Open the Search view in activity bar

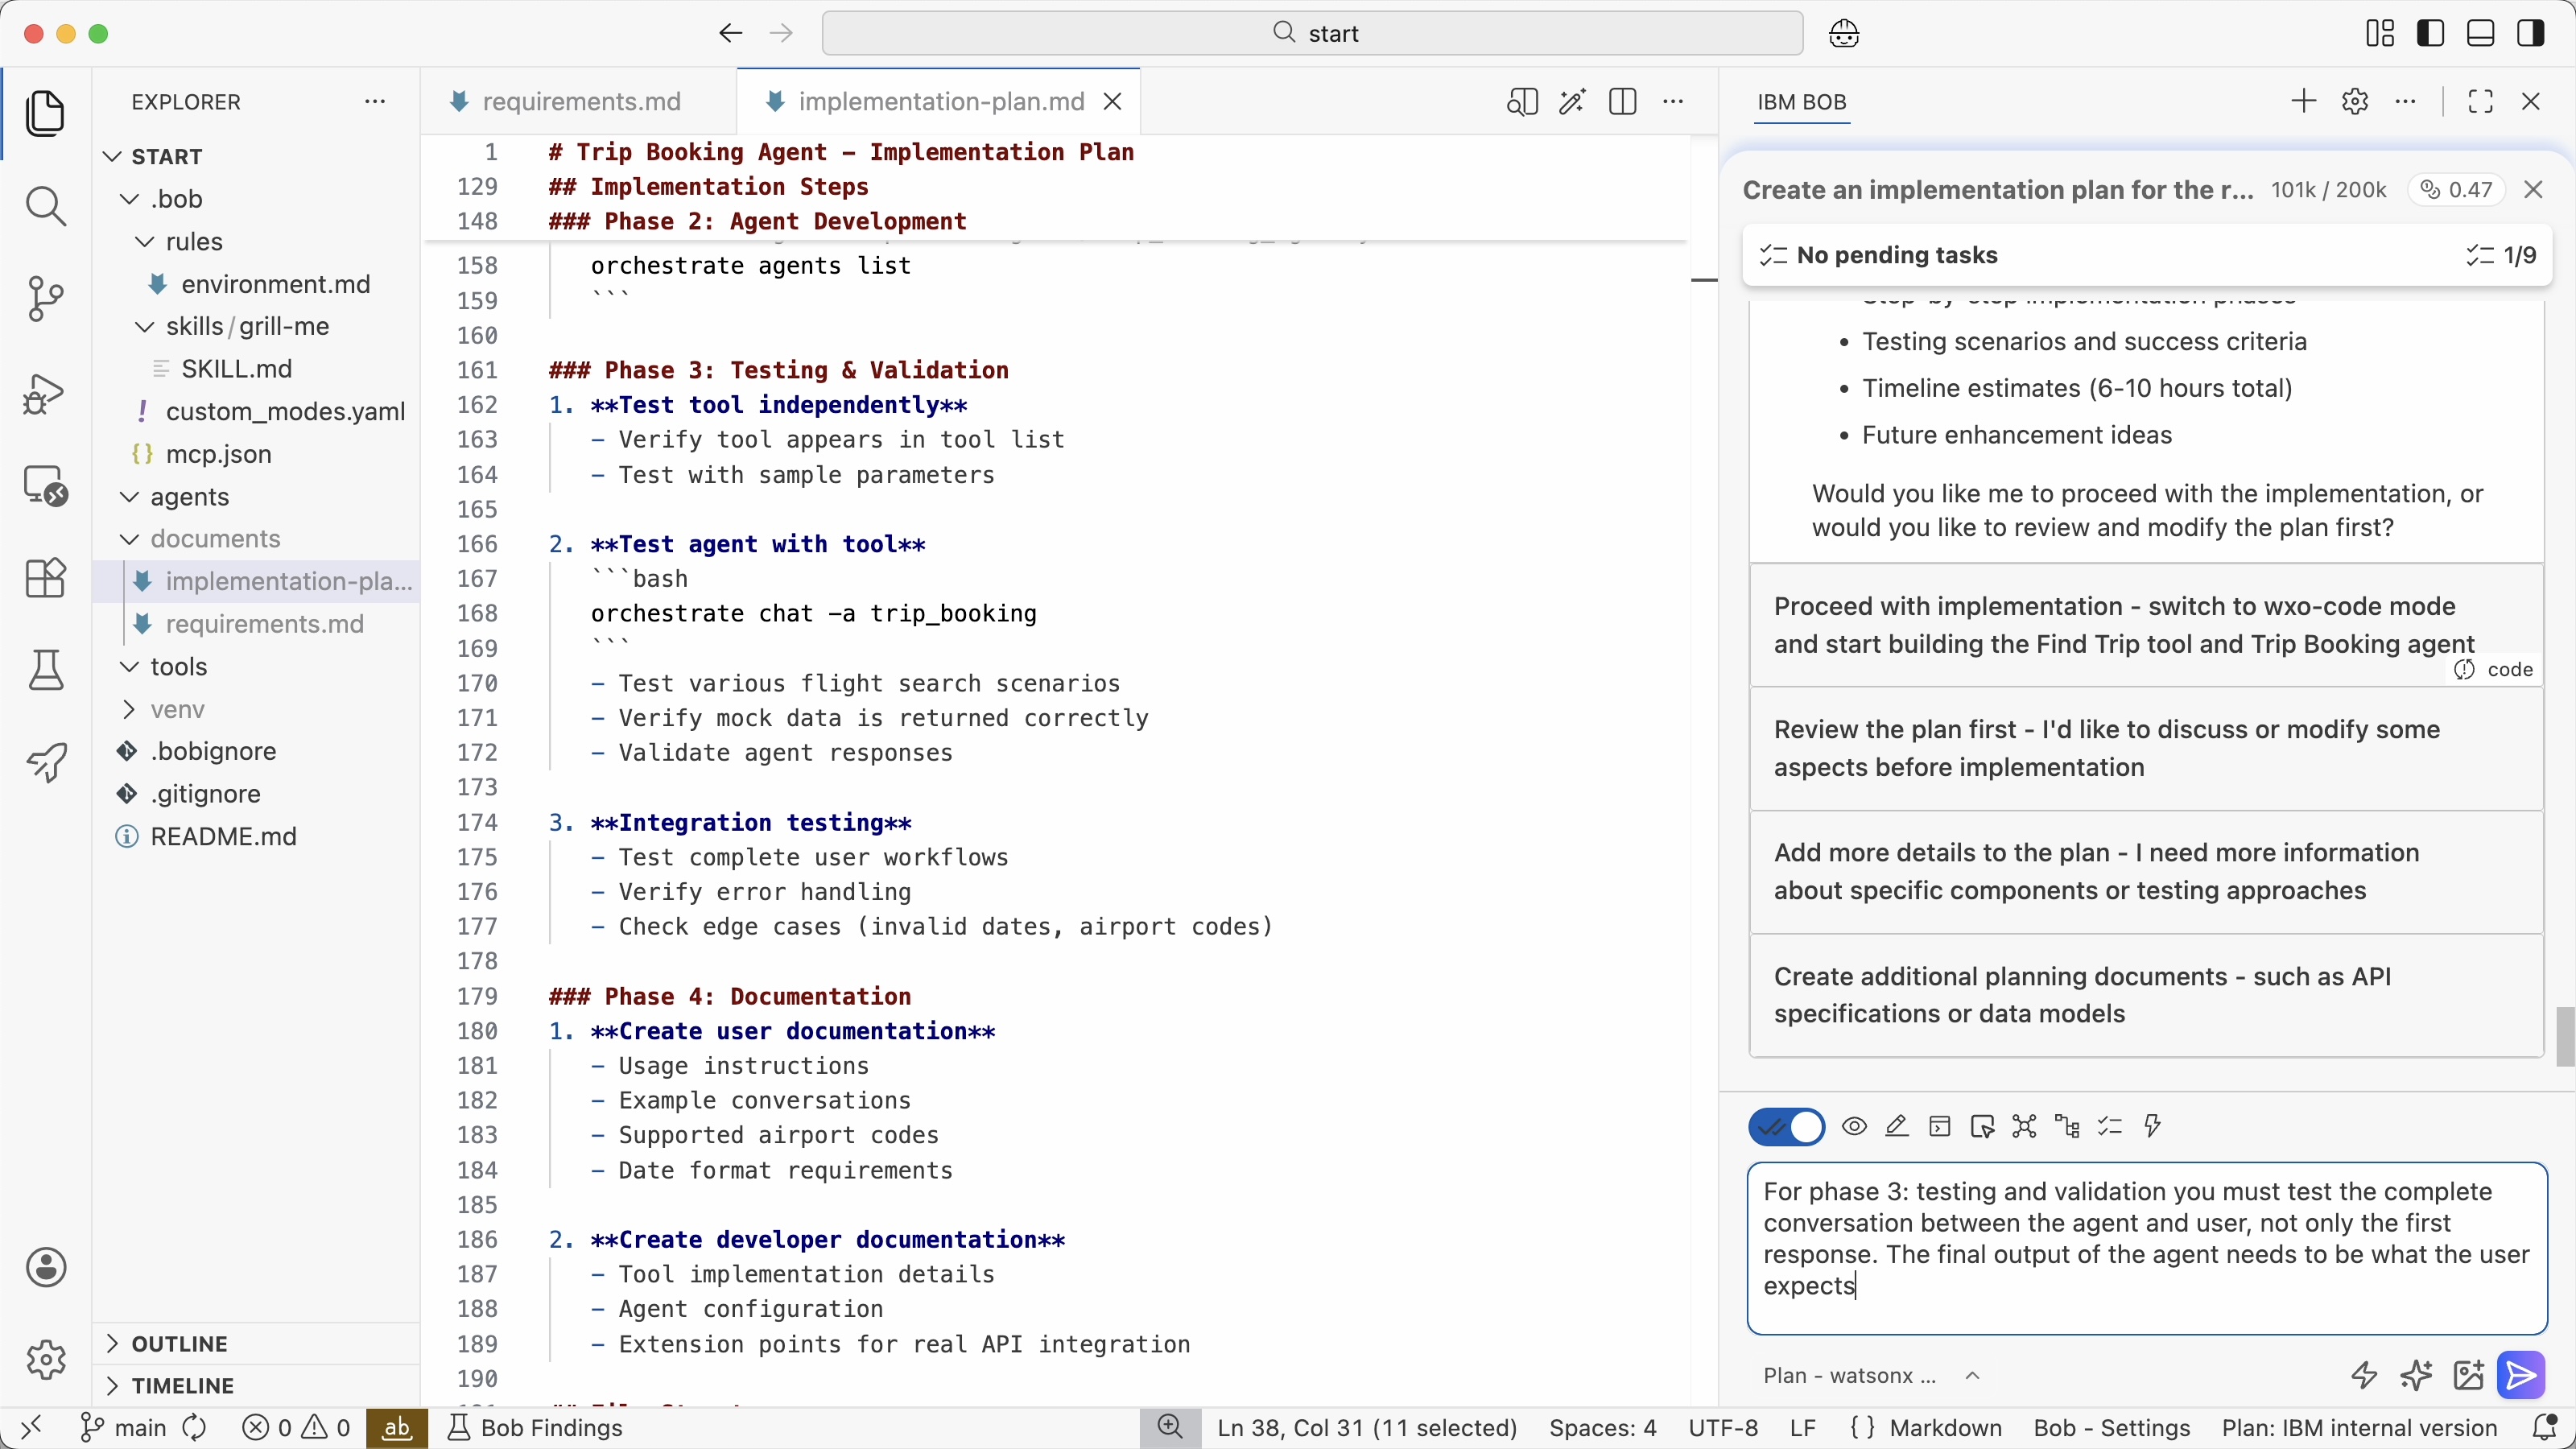(x=46, y=206)
